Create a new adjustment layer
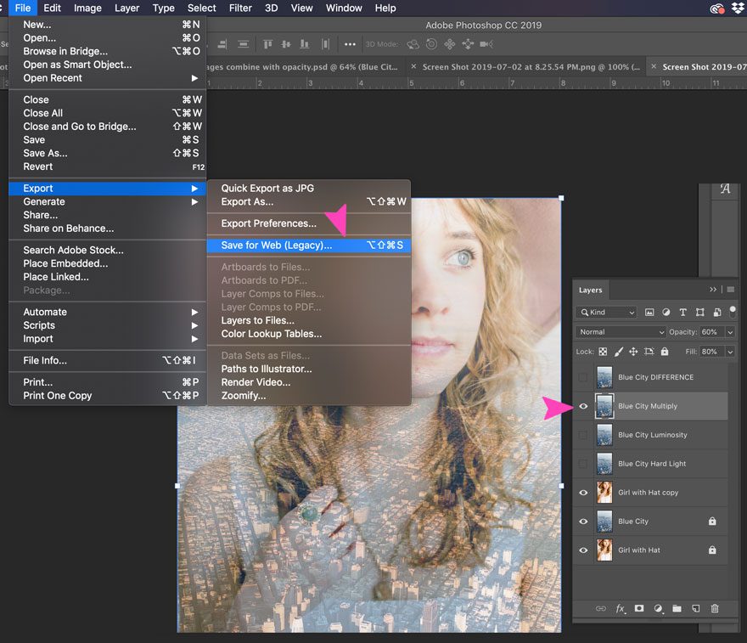 click(x=658, y=609)
